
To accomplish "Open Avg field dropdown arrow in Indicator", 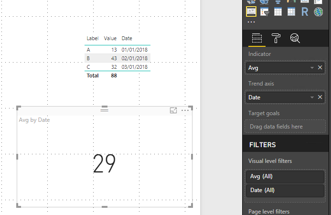I will click(x=312, y=68).
